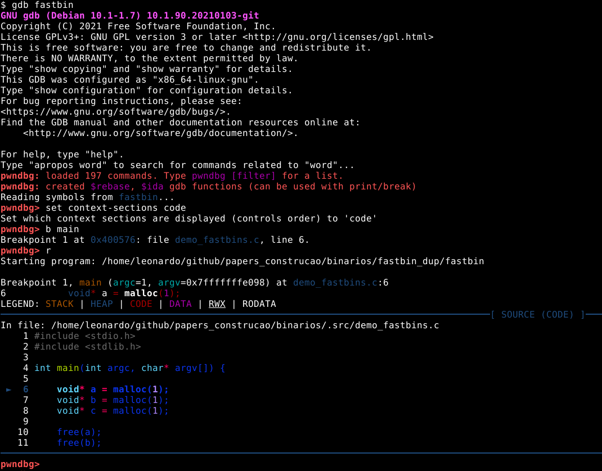Image resolution: width=602 pixels, height=471 pixels.
Task: Click the underlined RWX legend entry
Action: tap(217, 304)
